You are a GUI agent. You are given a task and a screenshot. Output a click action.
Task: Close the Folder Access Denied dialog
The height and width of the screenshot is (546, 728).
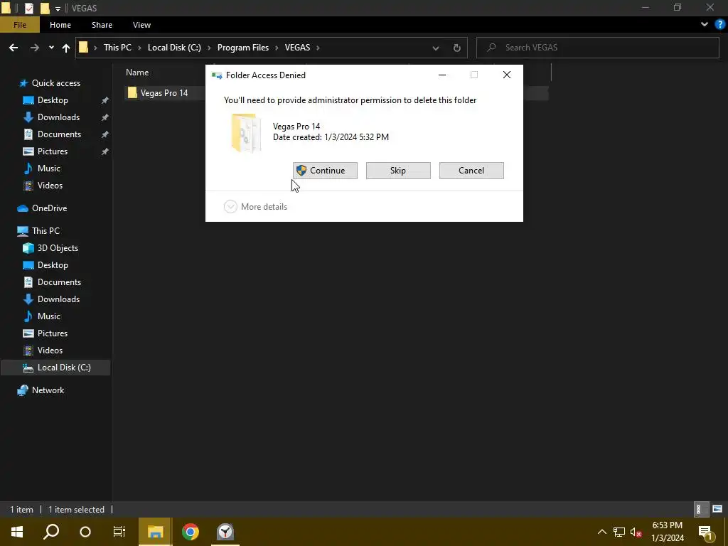coord(506,75)
